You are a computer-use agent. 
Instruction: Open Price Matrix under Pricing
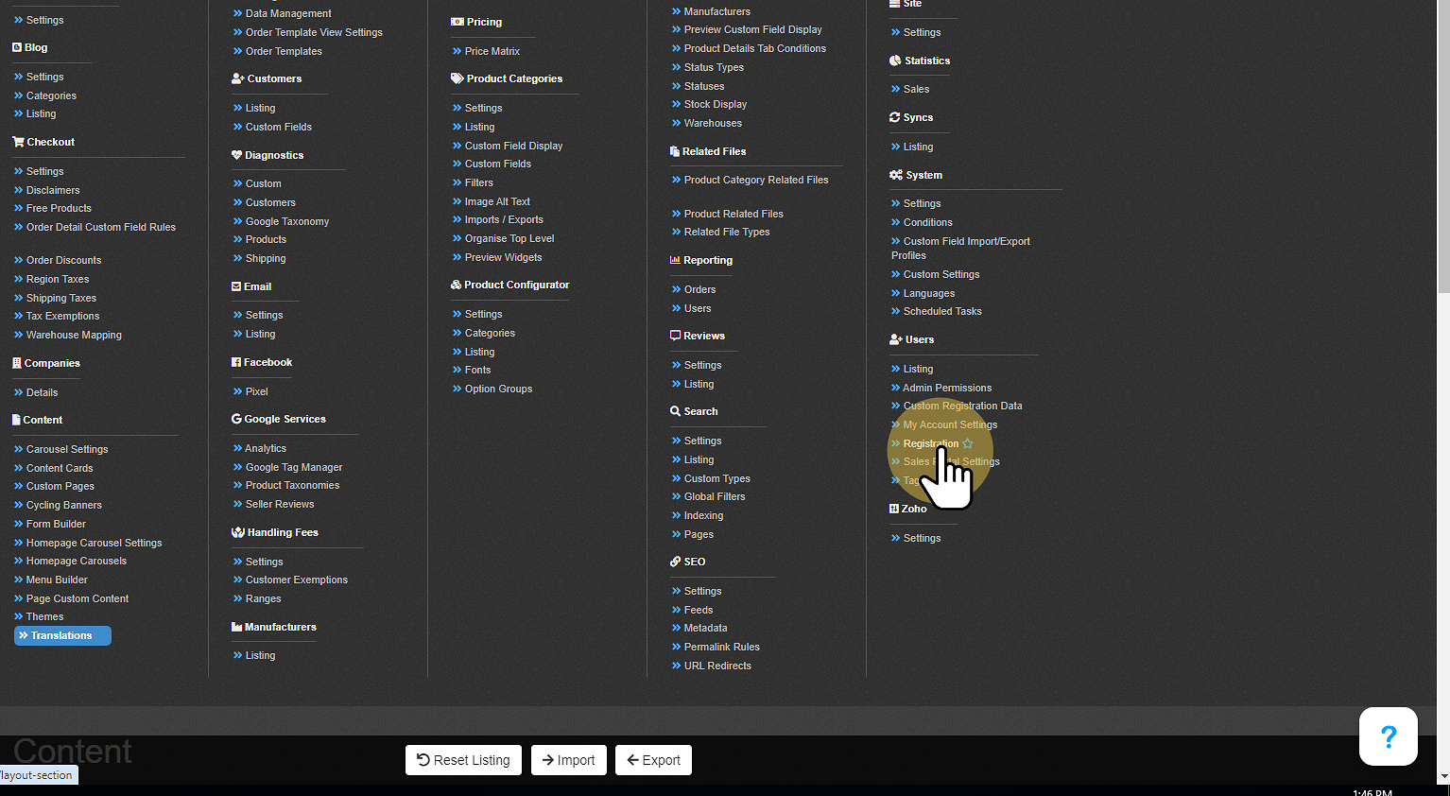pos(492,51)
